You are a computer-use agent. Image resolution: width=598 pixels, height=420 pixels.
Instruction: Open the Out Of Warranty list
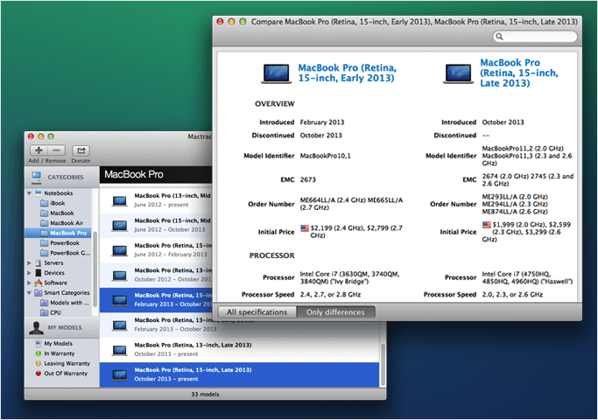[x=66, y=374]
